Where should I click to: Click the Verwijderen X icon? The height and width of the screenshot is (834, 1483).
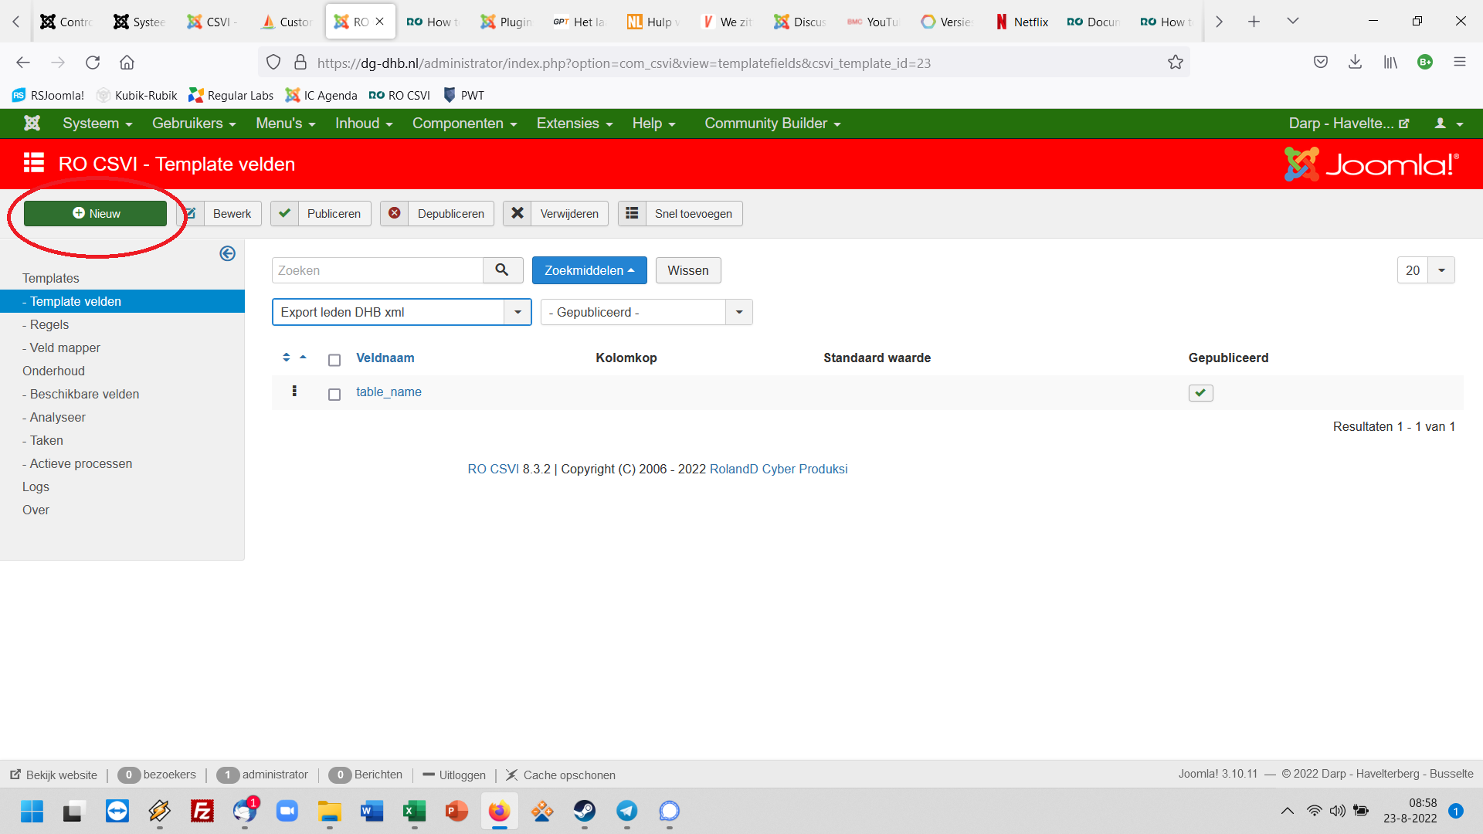518,214
